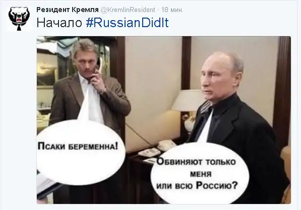
Task: Click the @KremlinResident handle
Action: tap(128, 10)
